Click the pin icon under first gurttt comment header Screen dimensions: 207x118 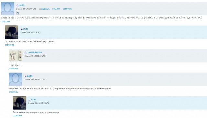pos(18,13)
